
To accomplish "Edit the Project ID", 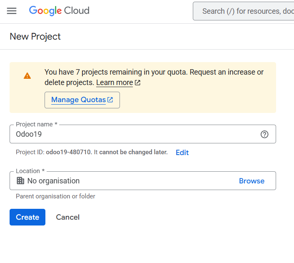I will click(x=182, y=153).
